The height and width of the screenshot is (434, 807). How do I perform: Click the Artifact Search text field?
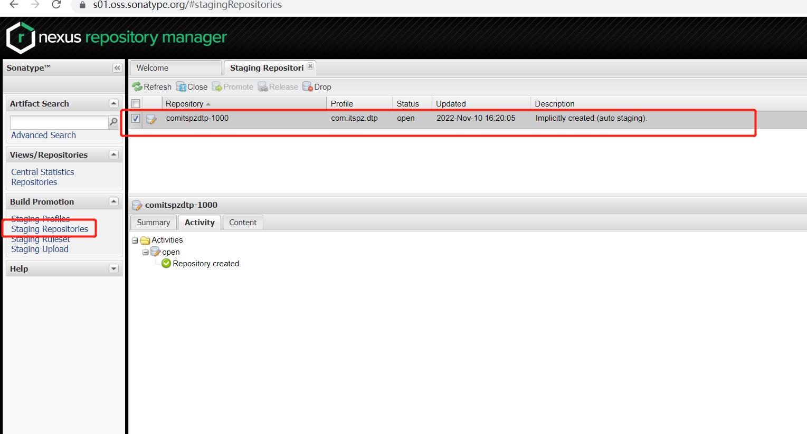coord(59,122)
